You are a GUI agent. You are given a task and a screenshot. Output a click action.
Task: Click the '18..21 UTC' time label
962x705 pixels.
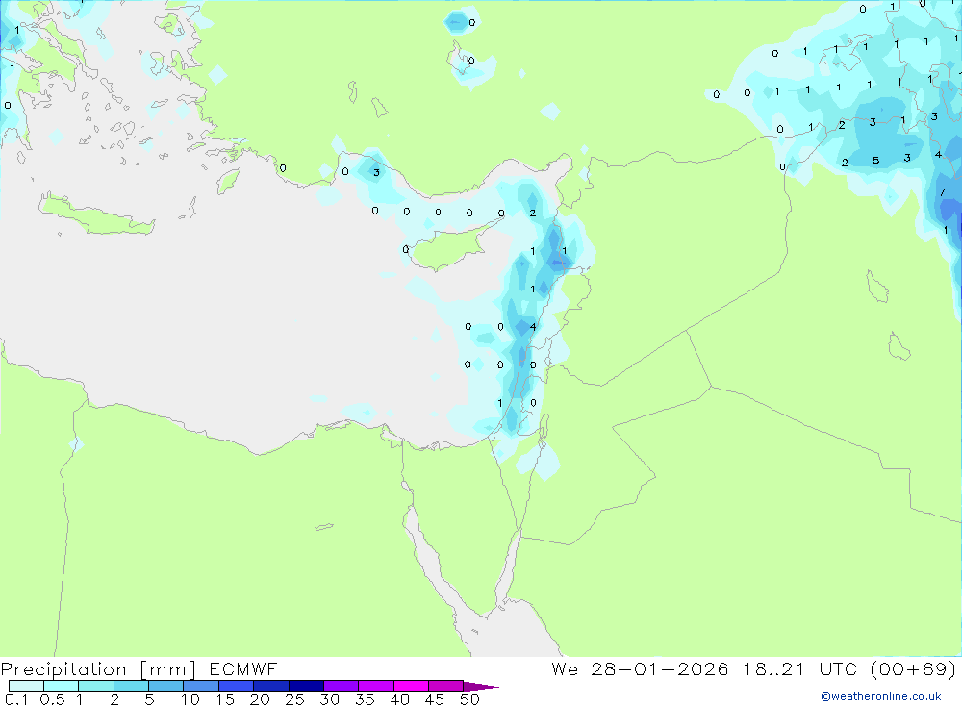[x=800, y=668]
